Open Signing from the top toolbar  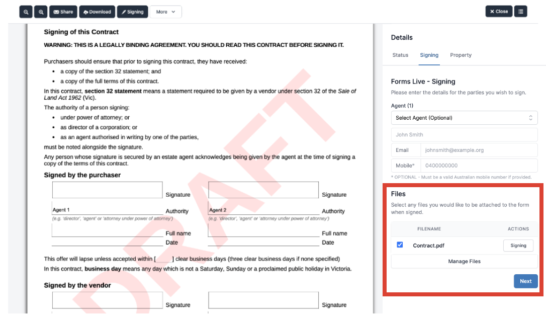click(x=133, y=12)
